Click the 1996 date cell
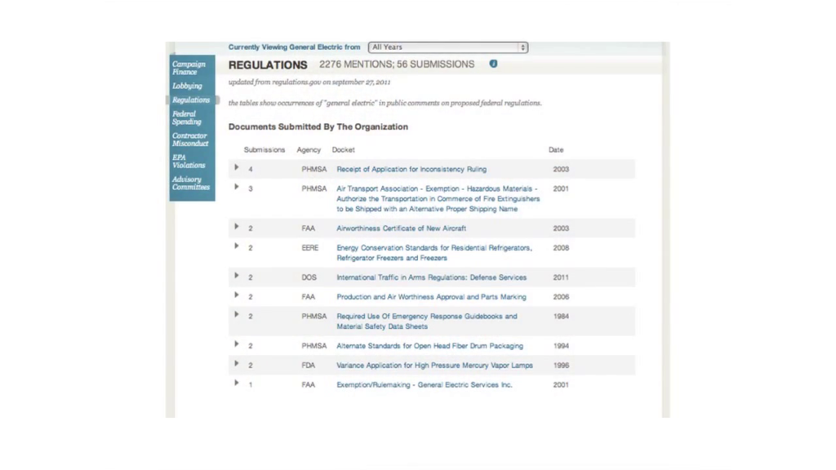This screenshot has width=836, height=470. click(x=561, y=366)
